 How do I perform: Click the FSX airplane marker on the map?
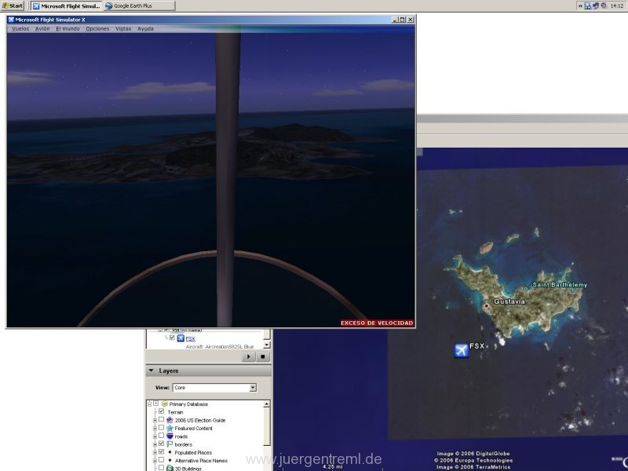462,350
